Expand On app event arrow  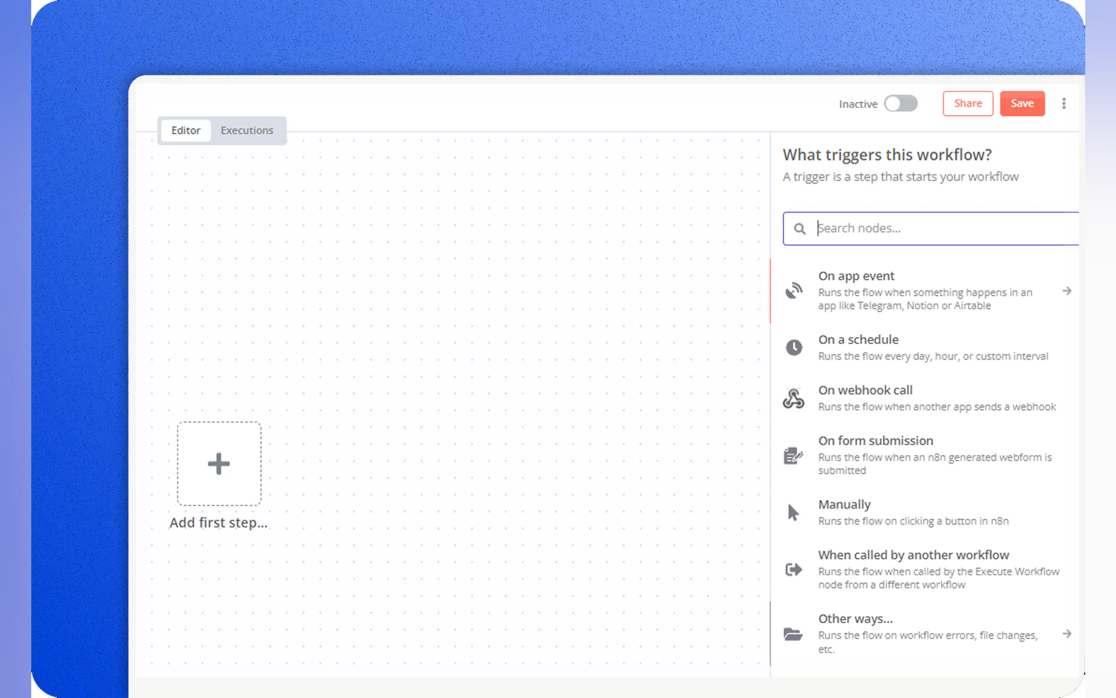[1067, 291]
